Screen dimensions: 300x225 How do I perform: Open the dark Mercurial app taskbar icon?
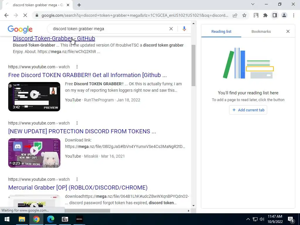tap(79, 219)
